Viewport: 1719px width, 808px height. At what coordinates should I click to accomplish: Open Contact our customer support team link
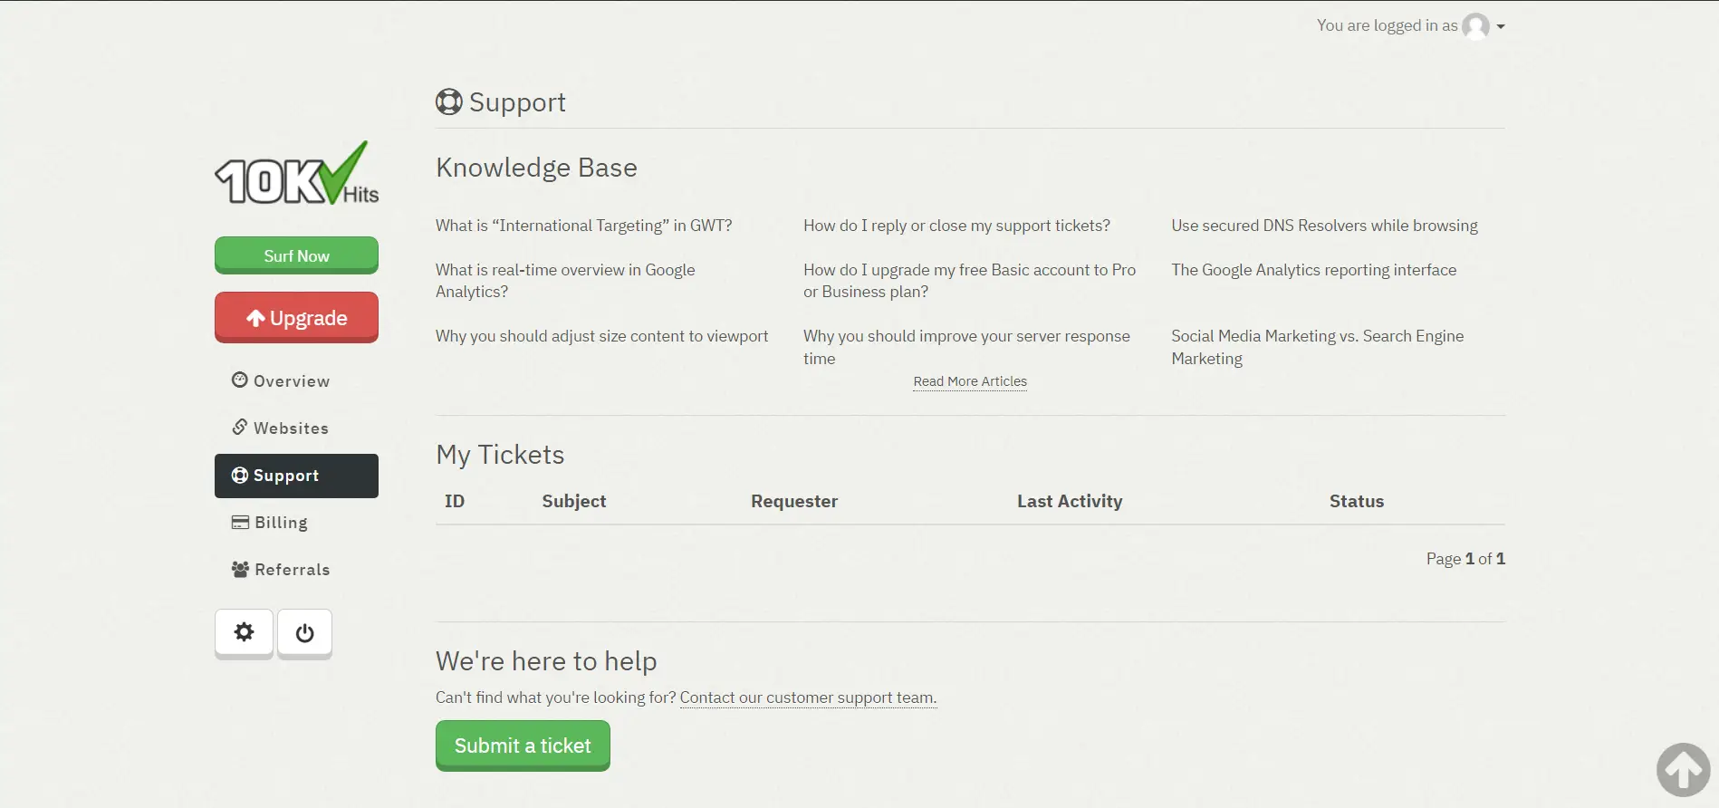(808, 697)
